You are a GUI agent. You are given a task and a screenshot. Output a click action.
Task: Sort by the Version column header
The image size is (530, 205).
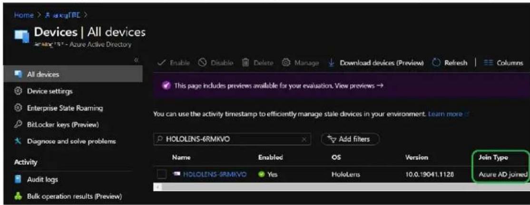point(416,158)
